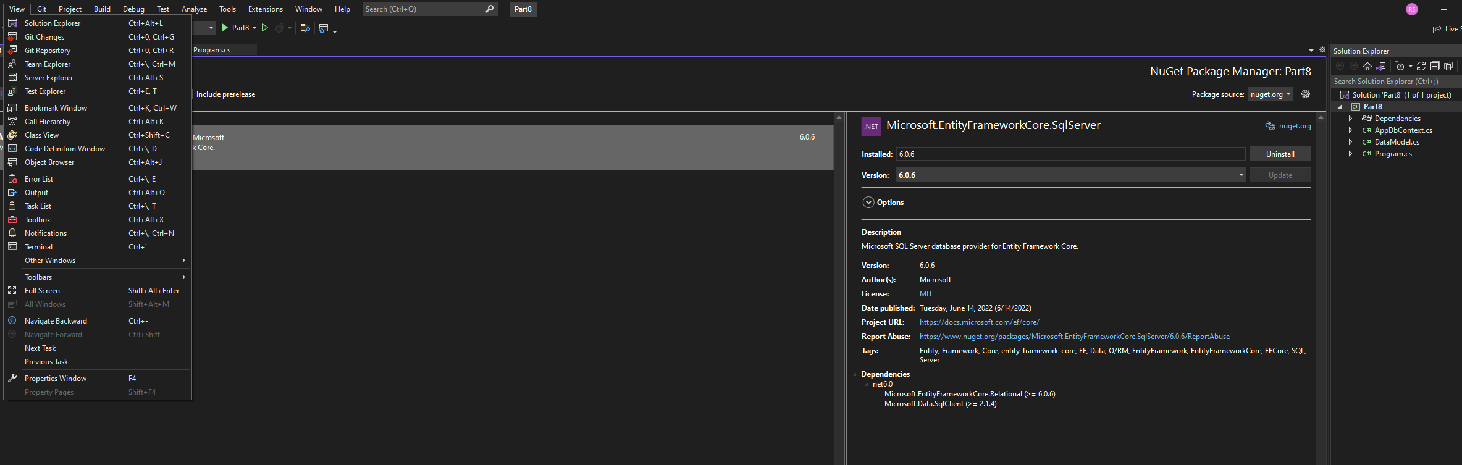Open the docs.microsoft.com/ef/core project URL
The height and width of the screenshot is (465, 1462).
pos(979,322)
